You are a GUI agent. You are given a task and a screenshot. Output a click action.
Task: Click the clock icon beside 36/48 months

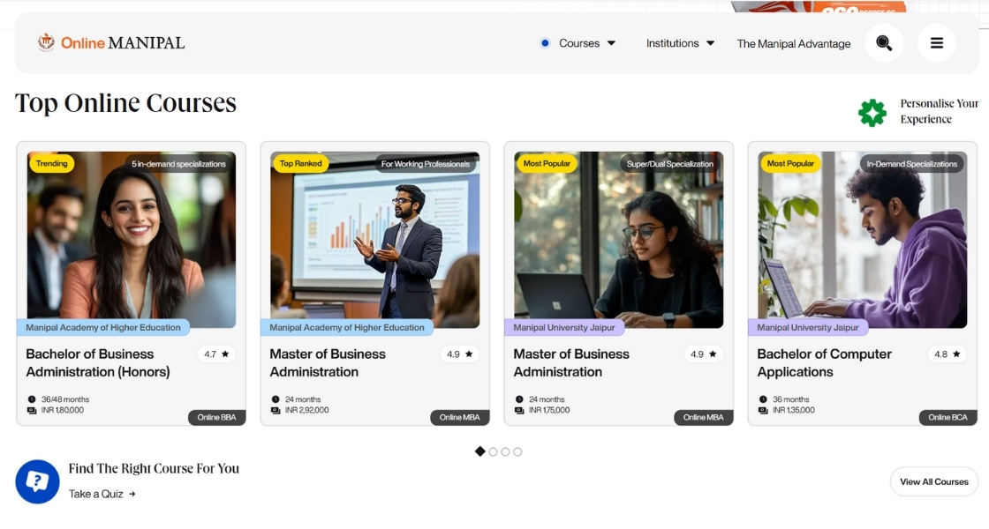(x=32, y=399)
